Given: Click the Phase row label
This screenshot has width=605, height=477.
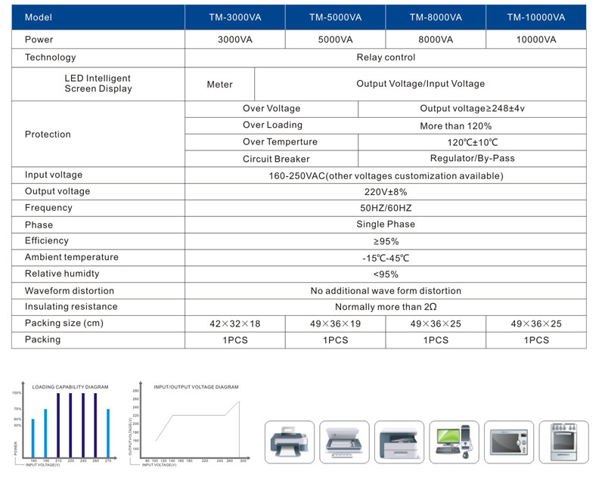Looking at the screenshot, I should (39, 225).
